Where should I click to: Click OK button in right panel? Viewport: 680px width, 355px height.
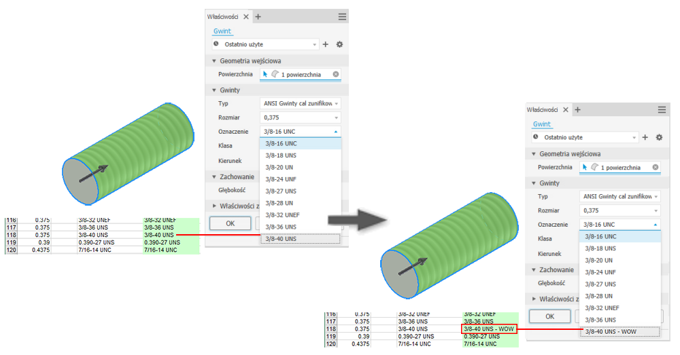pos(550,316)
